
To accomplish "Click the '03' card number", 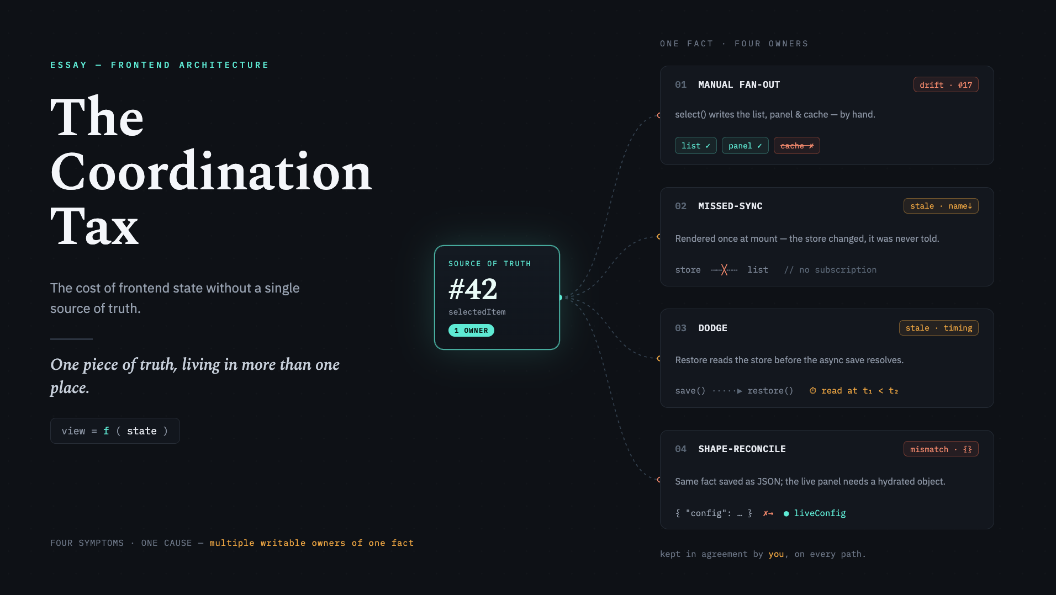I will [680, 328].
